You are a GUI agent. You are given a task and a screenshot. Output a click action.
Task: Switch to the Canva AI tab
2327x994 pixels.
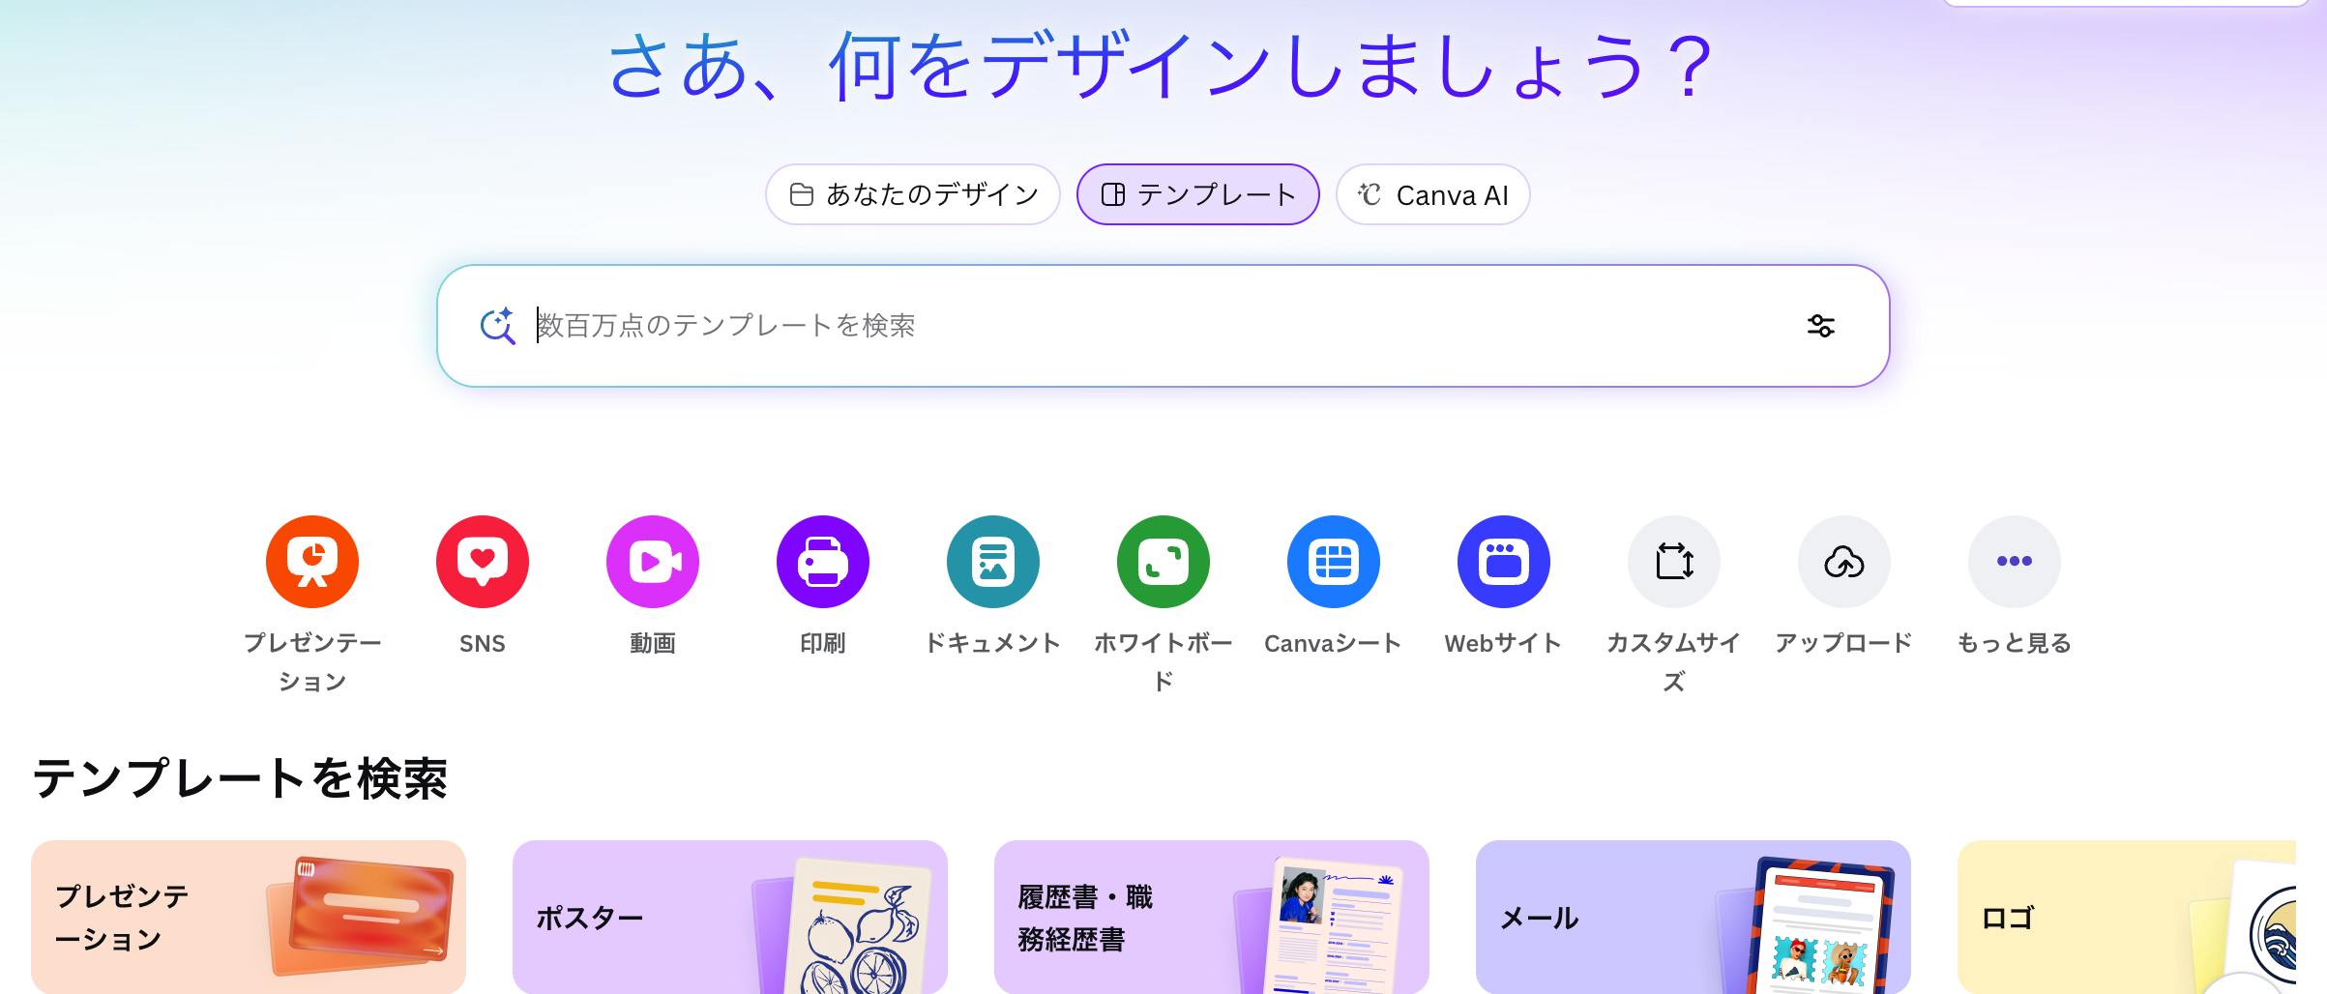(x=1432, y=195)
